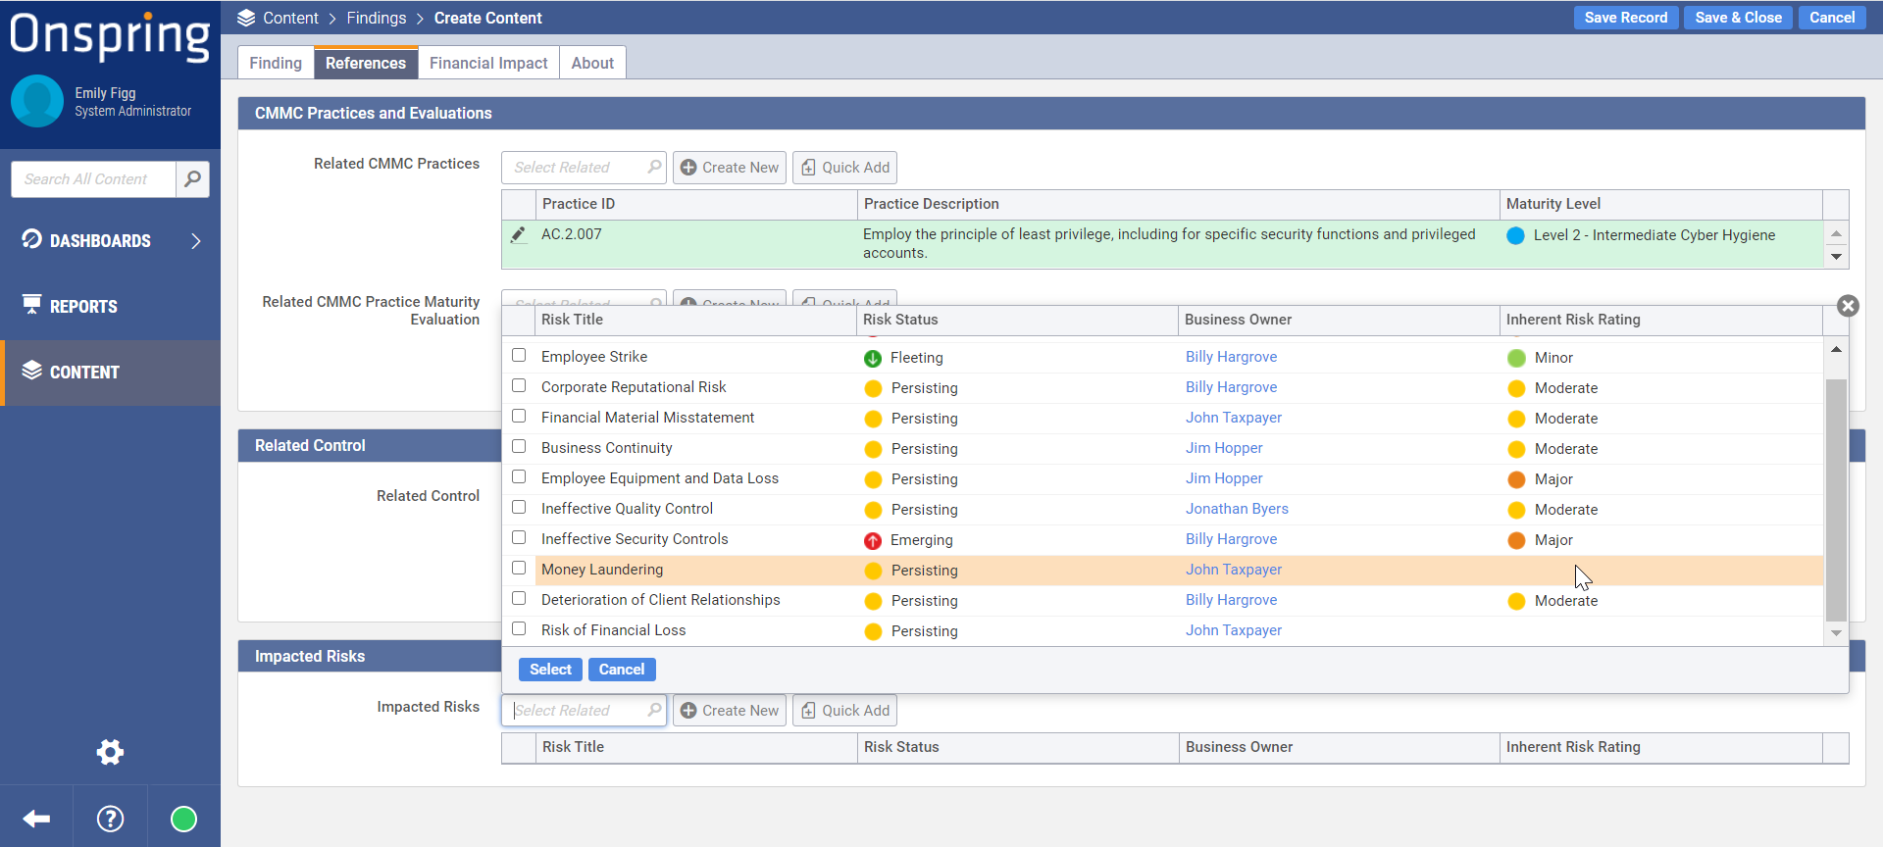Close the risk selection popup with X
Viewport: 1883px width, 847px height.
(1848, 306)
